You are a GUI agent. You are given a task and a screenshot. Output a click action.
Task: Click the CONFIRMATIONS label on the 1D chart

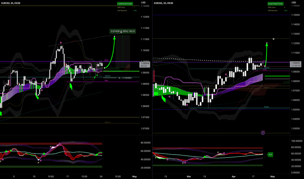coord(275,4)
